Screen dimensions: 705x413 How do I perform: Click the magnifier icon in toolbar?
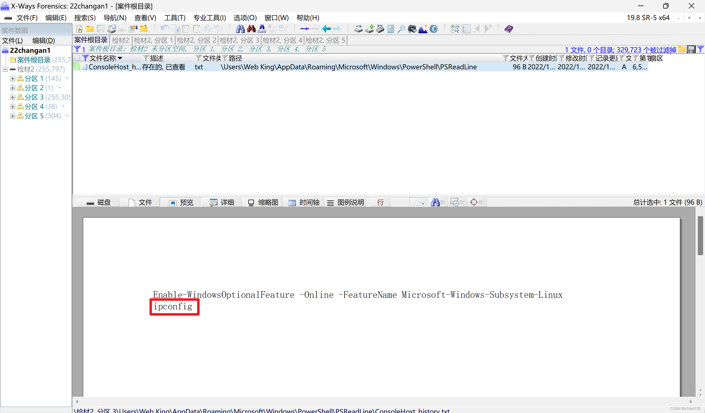[x=401, y=29]
